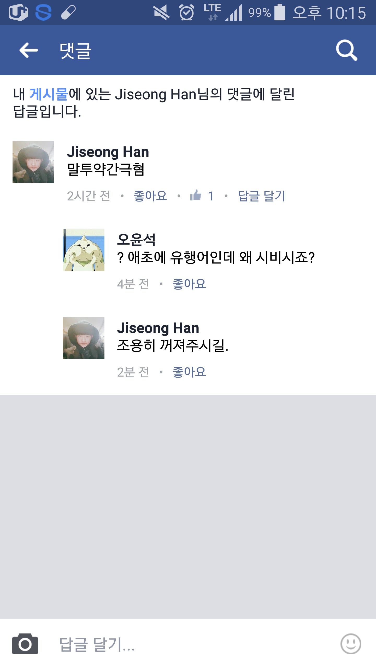Open the 게시물 post link
The height and width of the screenshot is (669, 376).
point(49,94)
